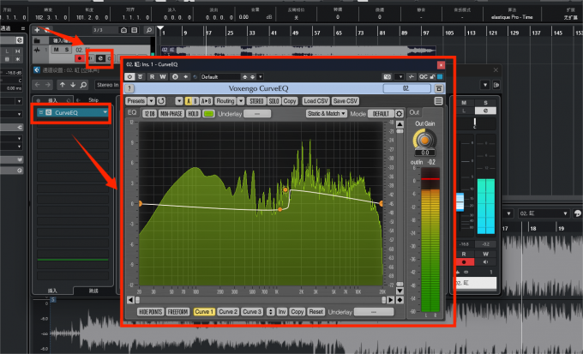
Task: Open the top Underlay selector field
Action: coord(257,114)
